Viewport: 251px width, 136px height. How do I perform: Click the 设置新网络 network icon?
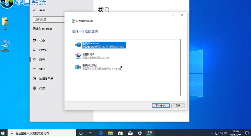pos(78,56)
